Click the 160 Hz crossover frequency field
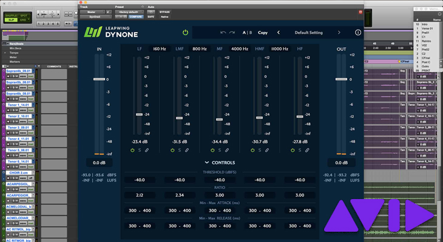443x242 pixels. click(x=160, y=49)
